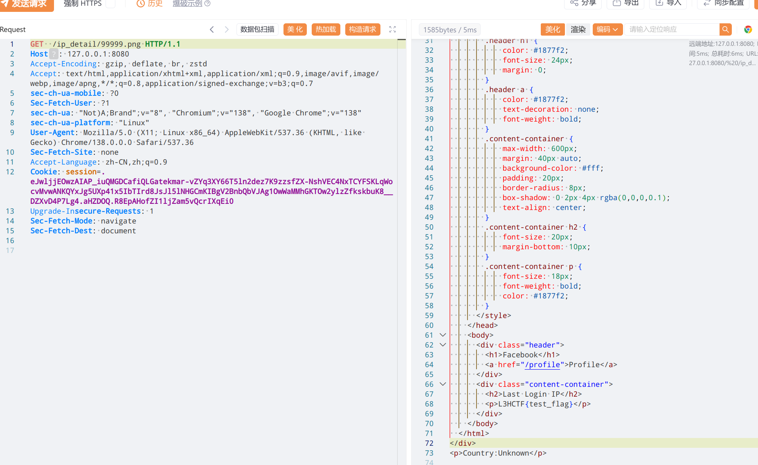
Task: Click the Send Request (发送请求) button
Action: pos(27,4)
